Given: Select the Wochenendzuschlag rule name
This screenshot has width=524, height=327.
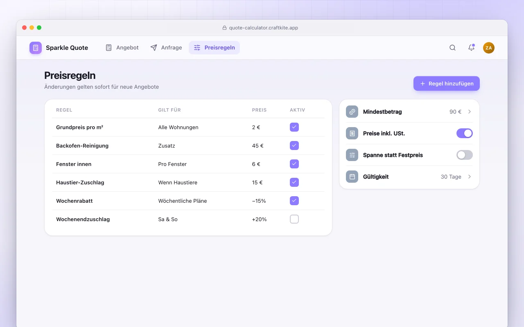Looking at the screenshot, I should [x=83, y=219].
